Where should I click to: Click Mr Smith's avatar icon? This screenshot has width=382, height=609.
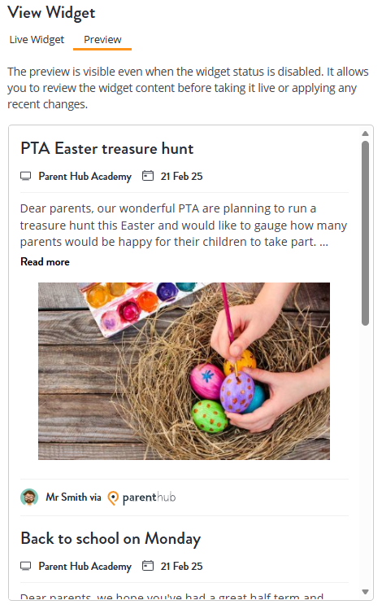29,497
